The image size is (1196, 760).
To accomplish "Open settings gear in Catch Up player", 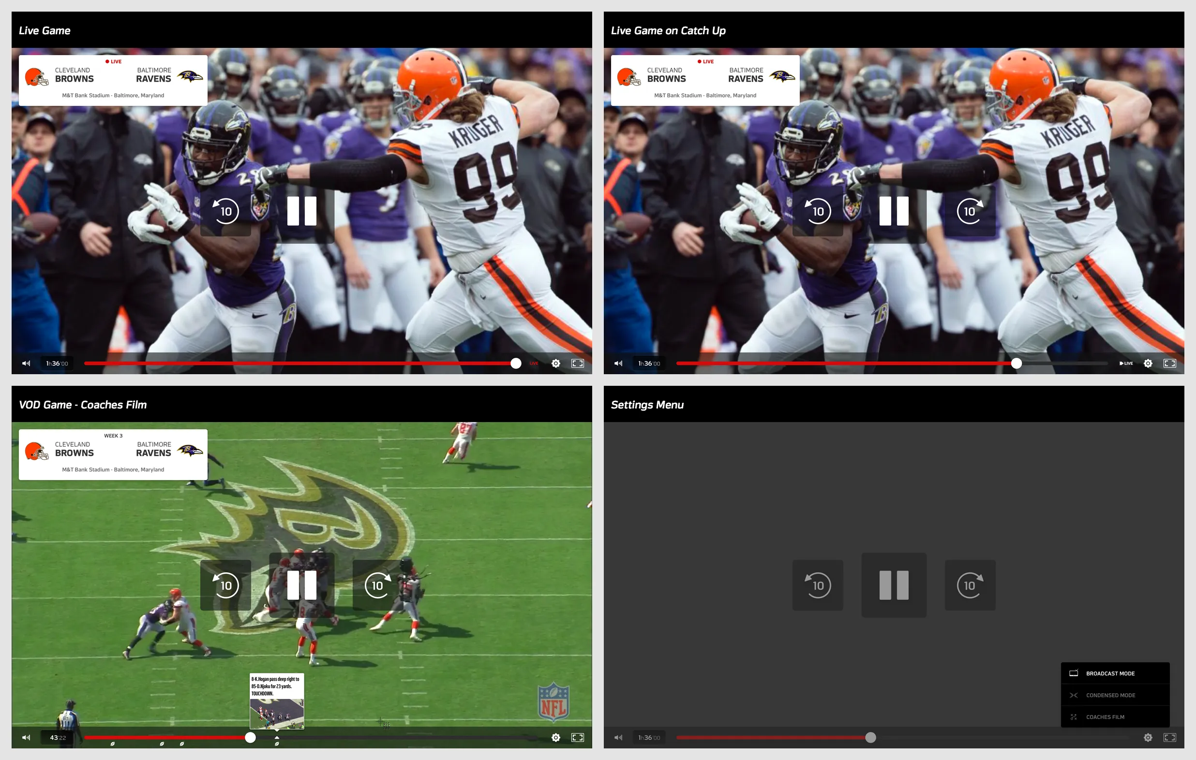I will click(1148, 364).
